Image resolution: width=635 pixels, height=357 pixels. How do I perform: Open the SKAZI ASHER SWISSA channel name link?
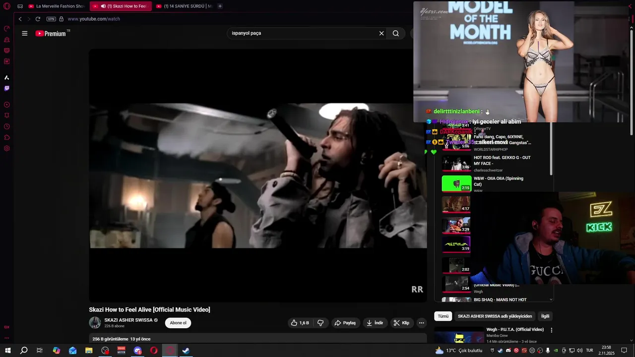click(x=128, y=320)
